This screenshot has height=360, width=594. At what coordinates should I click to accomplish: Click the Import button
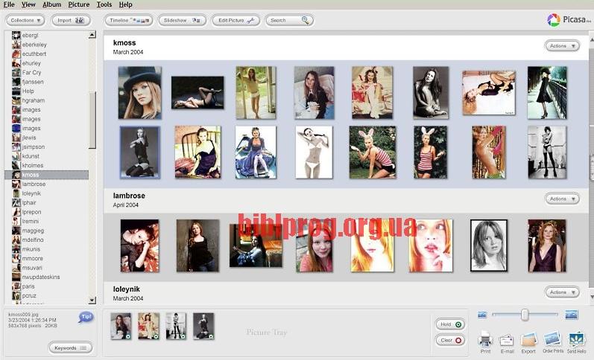71,20
